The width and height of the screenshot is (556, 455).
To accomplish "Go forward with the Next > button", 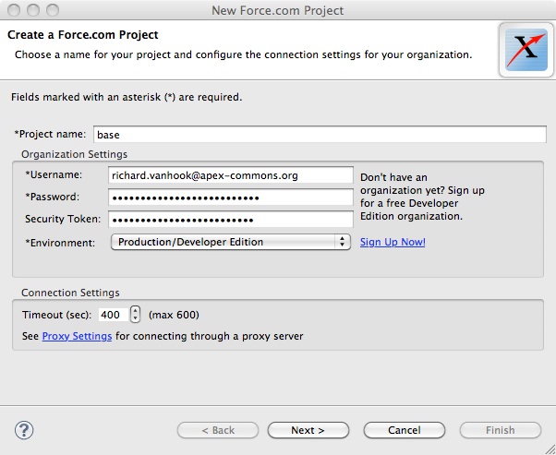I will point(308,430).
